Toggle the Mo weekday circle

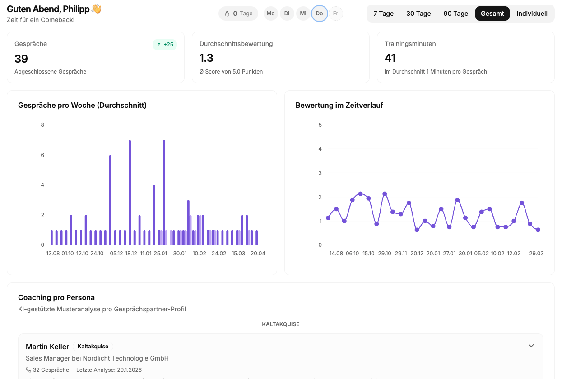[270, 14]
